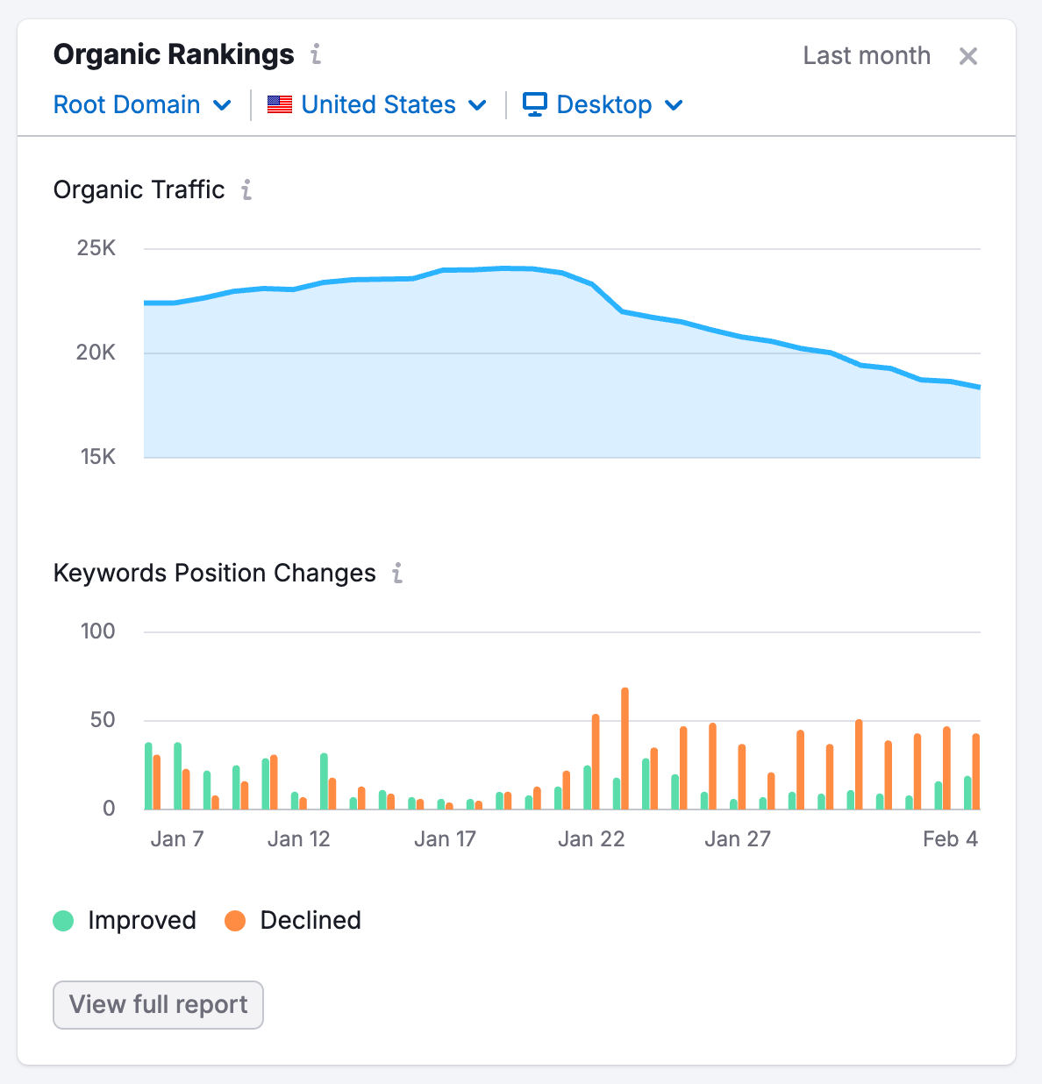
Task: Click the green Improved legend dot
Action: pos(62,921)
